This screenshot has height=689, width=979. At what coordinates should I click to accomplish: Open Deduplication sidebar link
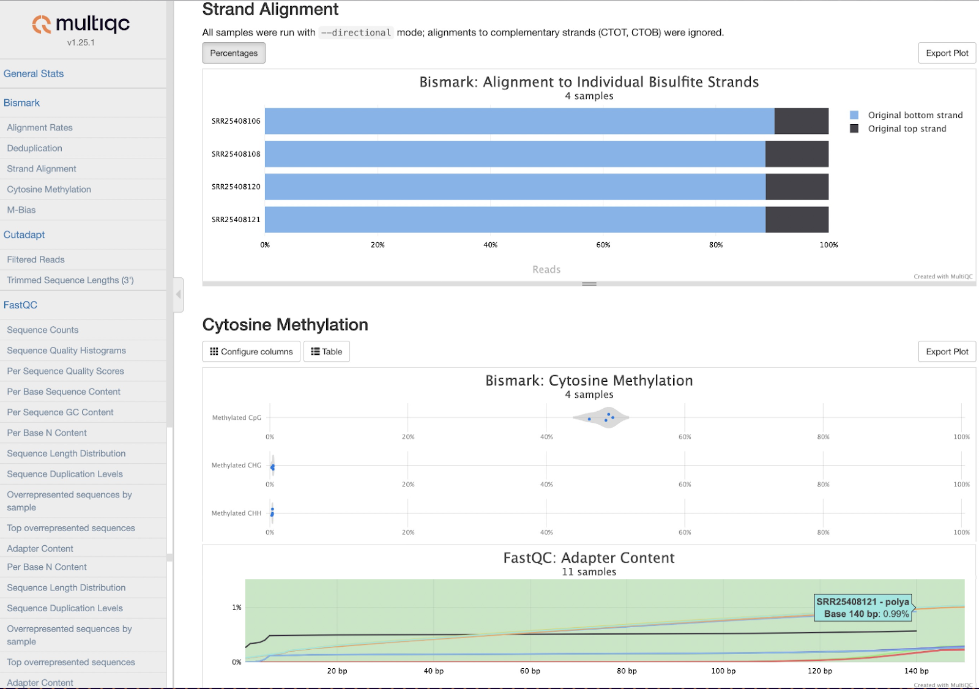34,148
